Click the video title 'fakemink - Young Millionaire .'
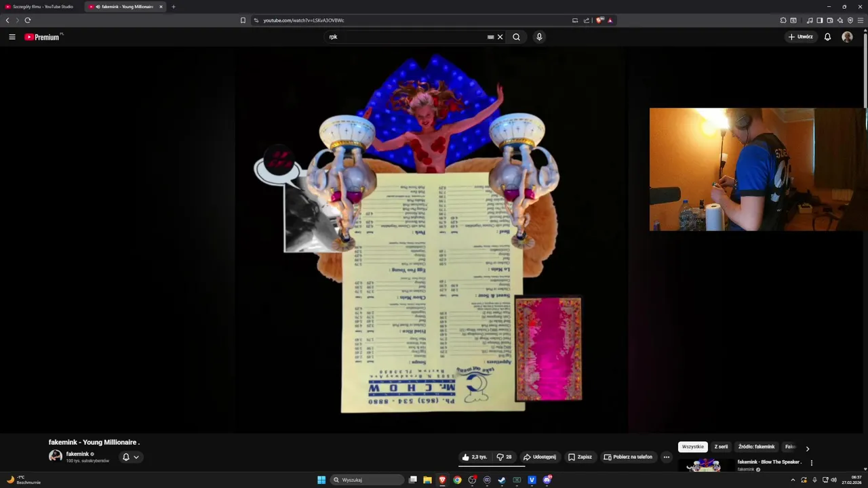Screen dimensions: 868x488 pyautogui.click(x=94, y=442)
